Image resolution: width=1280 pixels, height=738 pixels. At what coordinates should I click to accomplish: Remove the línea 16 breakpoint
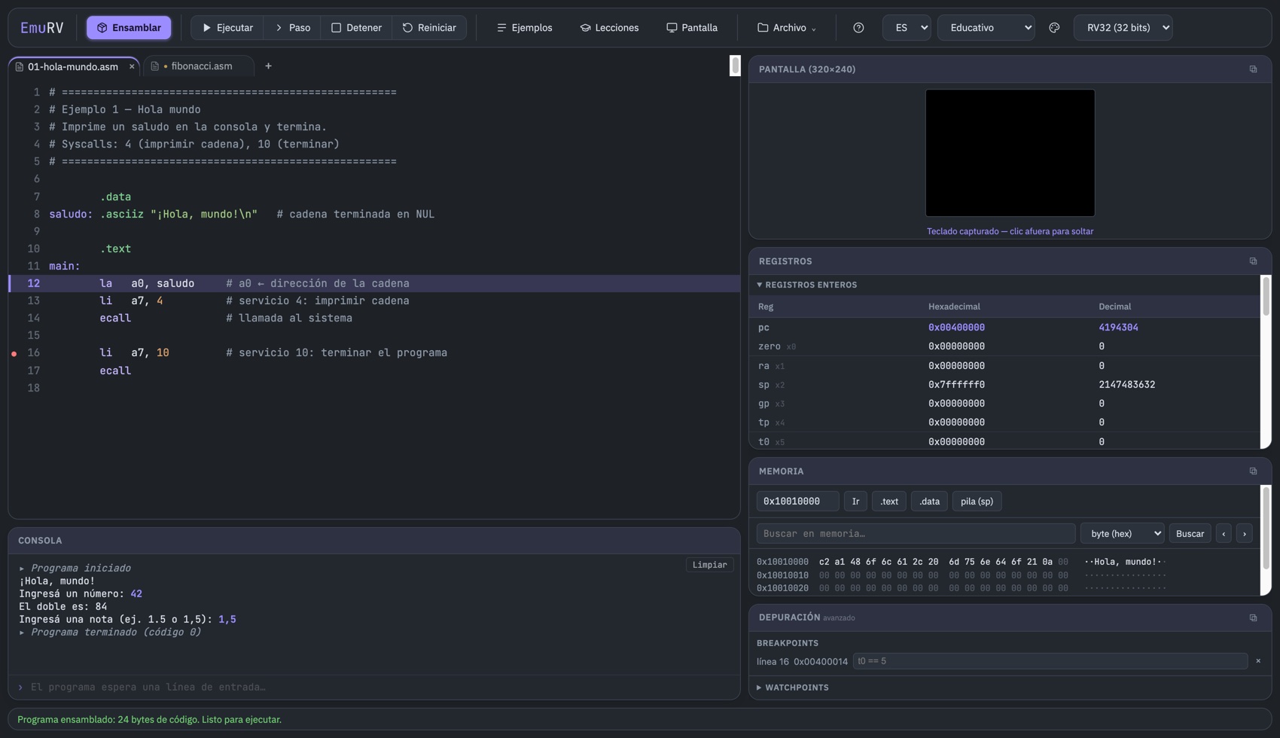[1257, 661]
